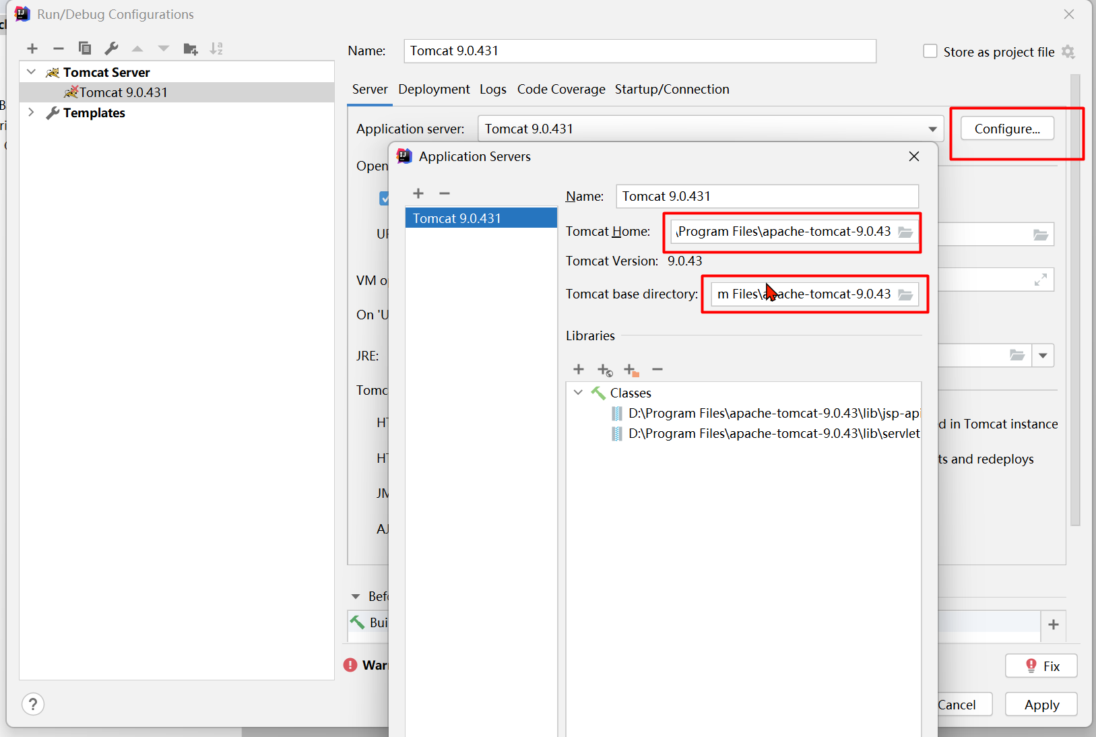Browse JRE folder icon
This screenshot has width=1096, height=737.
(1017, 355)
